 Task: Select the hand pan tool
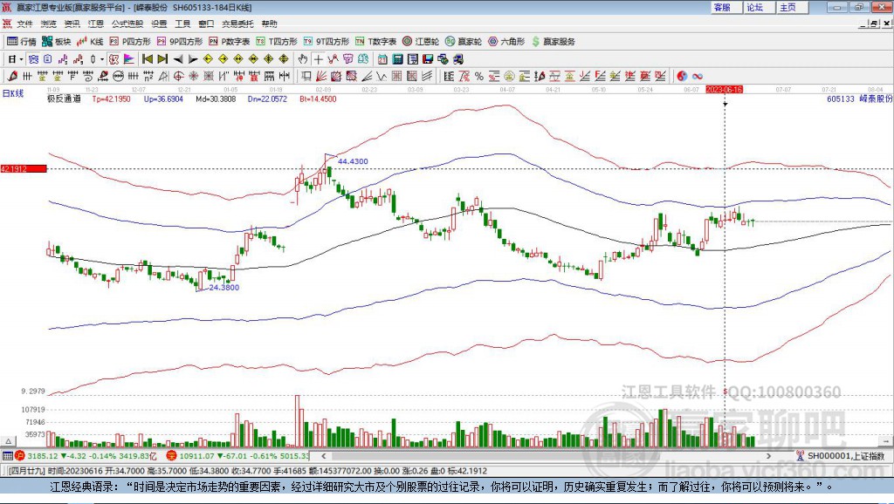tap(303, 58)
